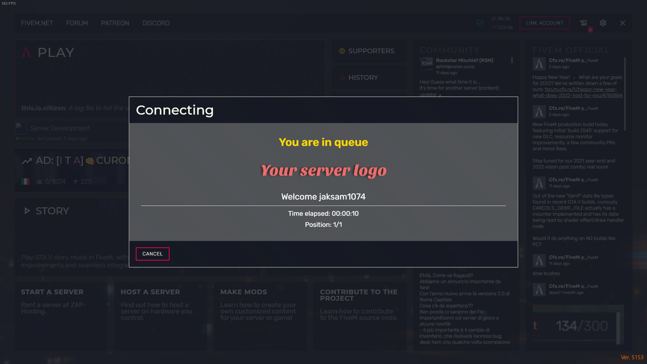Click the 223.5k peak stat
Viewport: 647px width, 364px height.
point(502,27)
